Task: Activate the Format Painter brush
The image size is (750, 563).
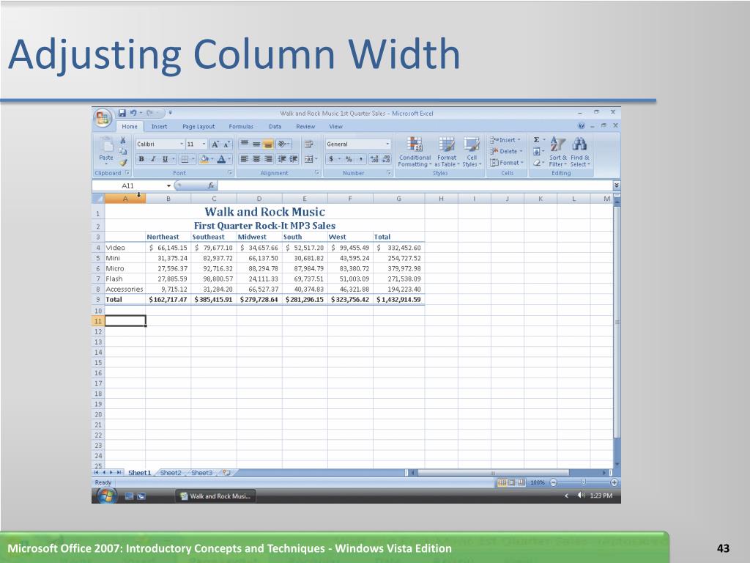Action: (123, 163)
